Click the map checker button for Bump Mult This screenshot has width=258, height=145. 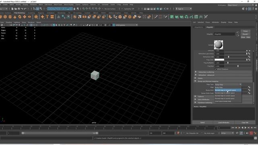249,90
